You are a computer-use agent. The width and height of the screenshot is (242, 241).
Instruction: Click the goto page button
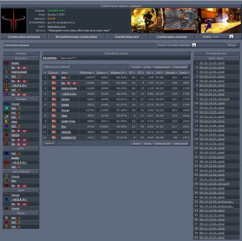click(50, 144)
